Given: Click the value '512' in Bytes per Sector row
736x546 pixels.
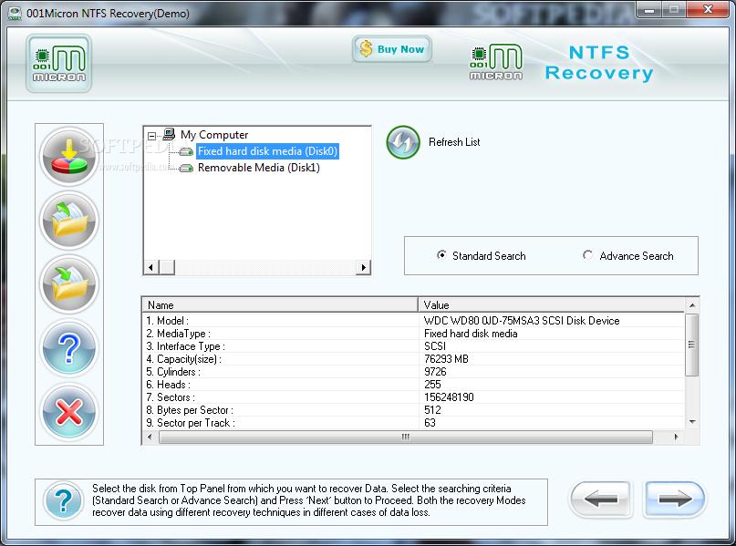Looking at the screenshot, I should point(432,410).
